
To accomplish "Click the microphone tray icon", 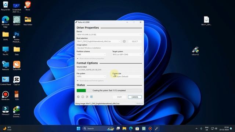I will pyautogui.click(x=201, y=128).
